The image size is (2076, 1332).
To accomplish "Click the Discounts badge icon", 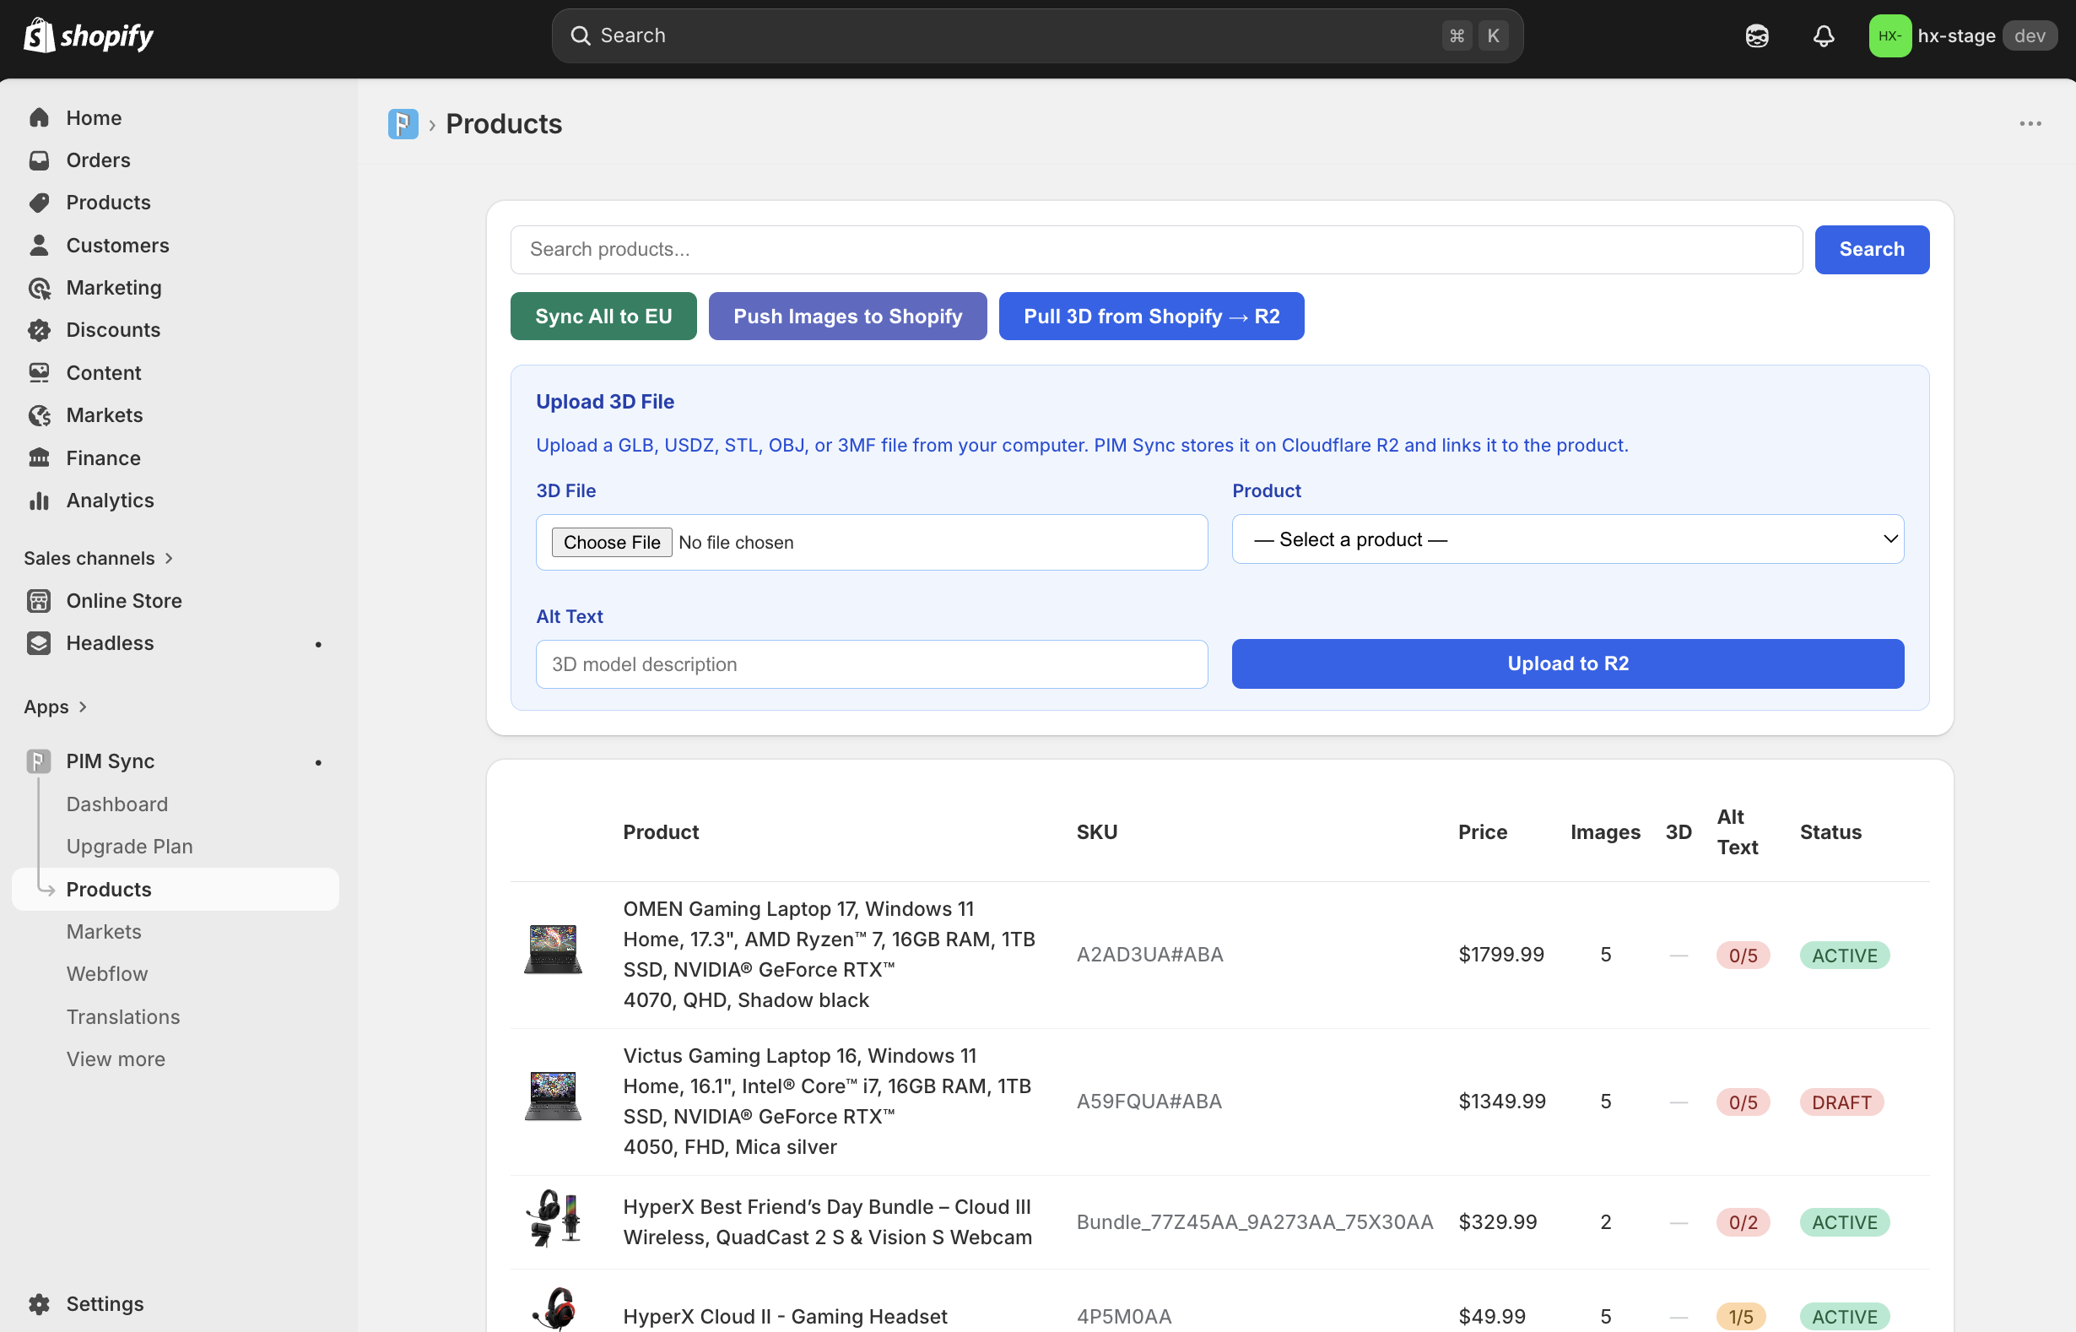I will point(39,330).
